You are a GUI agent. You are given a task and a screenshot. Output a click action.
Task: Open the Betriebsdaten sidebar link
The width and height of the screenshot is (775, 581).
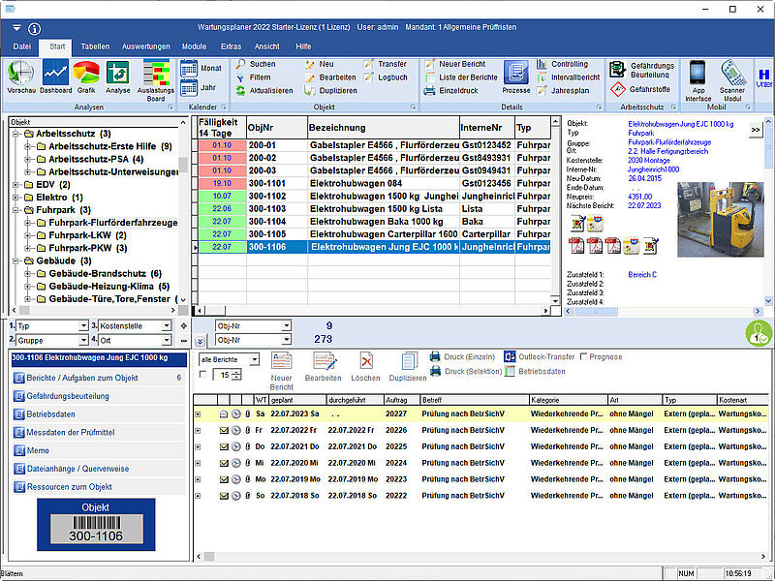[98, 414]
